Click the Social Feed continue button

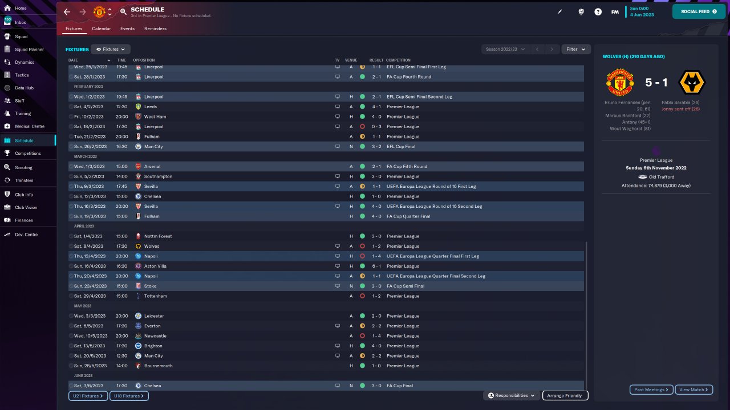[699, 11]
